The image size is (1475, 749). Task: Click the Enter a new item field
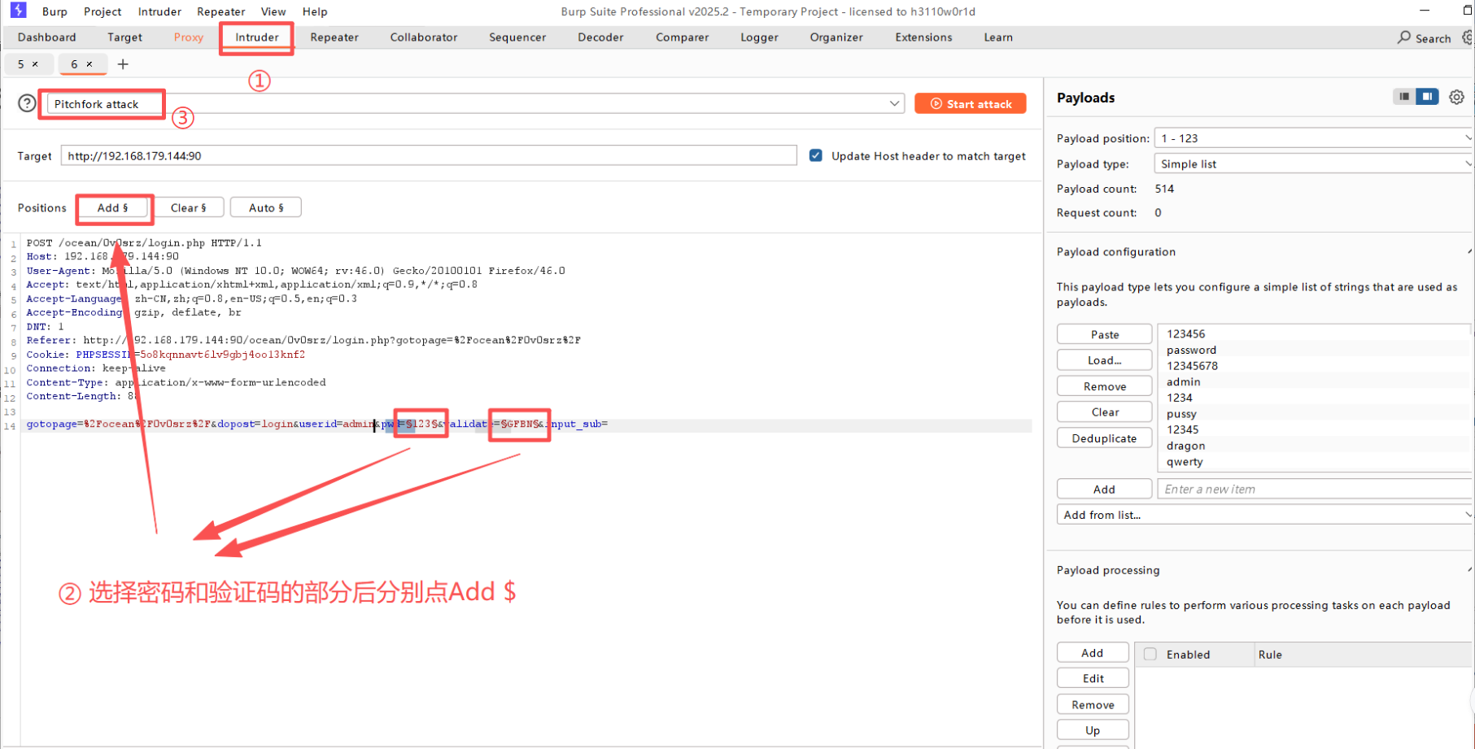pyautogui.click(x=1315, y=489)
